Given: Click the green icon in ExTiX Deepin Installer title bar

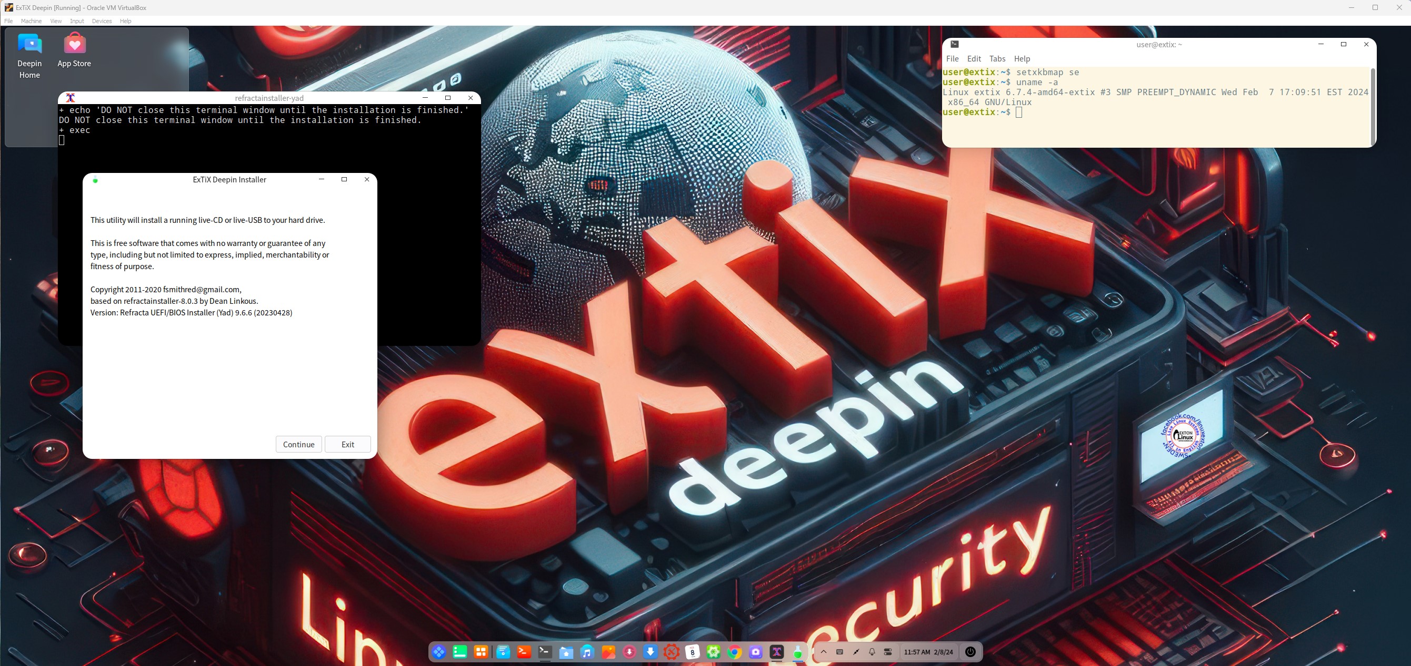Looking at the screenshot, I should pyautogui.click(x=95, y=179).
